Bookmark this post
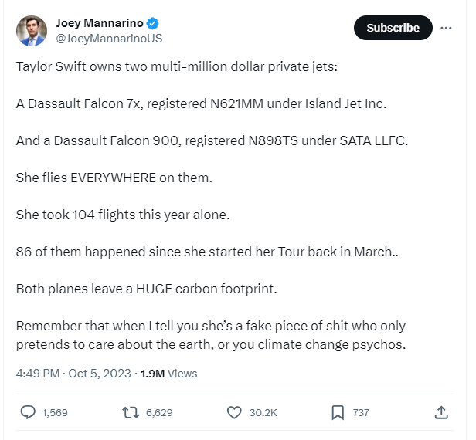This screenshot has width=476, height=440. [338, 413]
